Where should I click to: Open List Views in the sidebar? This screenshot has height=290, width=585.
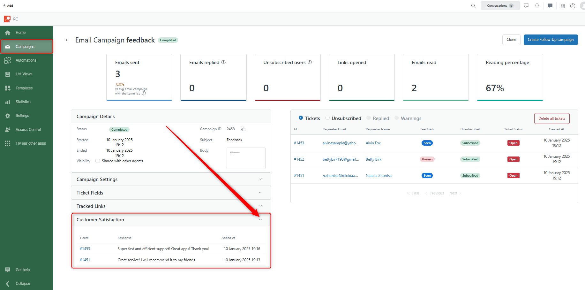click(x=24, y=74)
